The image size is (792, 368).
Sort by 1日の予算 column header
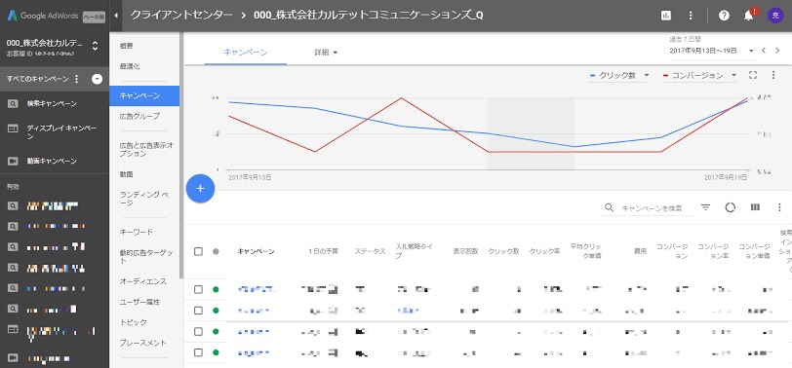pyautogui.click(x=323, y=251)
